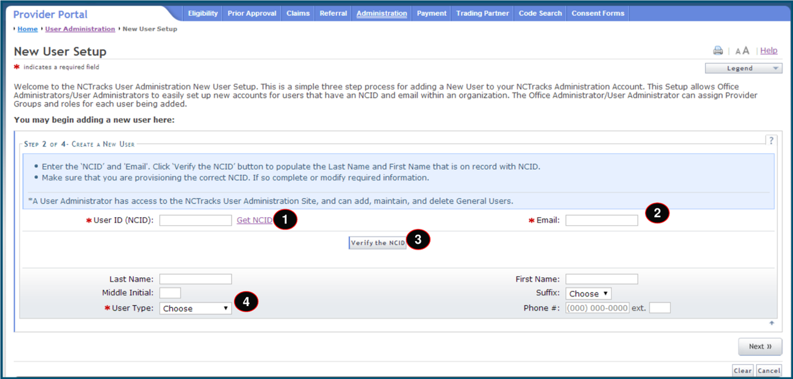Click the small up arrow collapse icon

click(772, 323)
